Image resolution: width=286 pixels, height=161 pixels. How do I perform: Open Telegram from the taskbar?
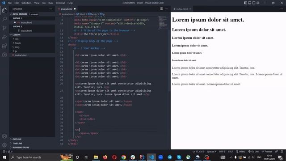point(170,157)
